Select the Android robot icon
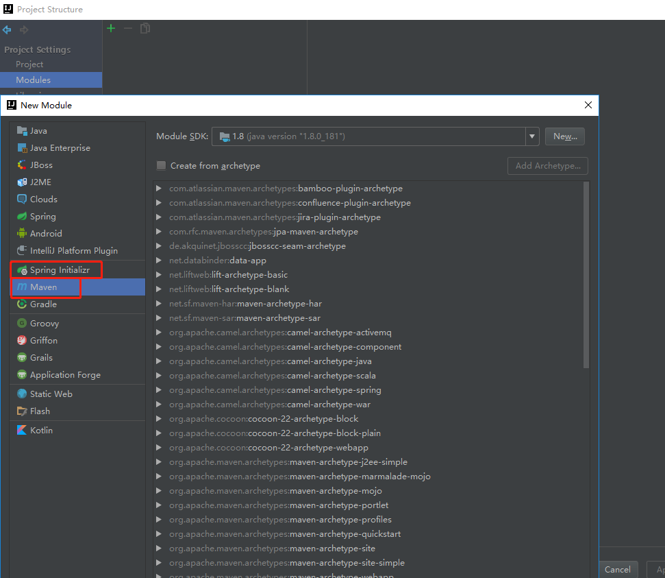This screenshot has width=665, height=578. 22,234
